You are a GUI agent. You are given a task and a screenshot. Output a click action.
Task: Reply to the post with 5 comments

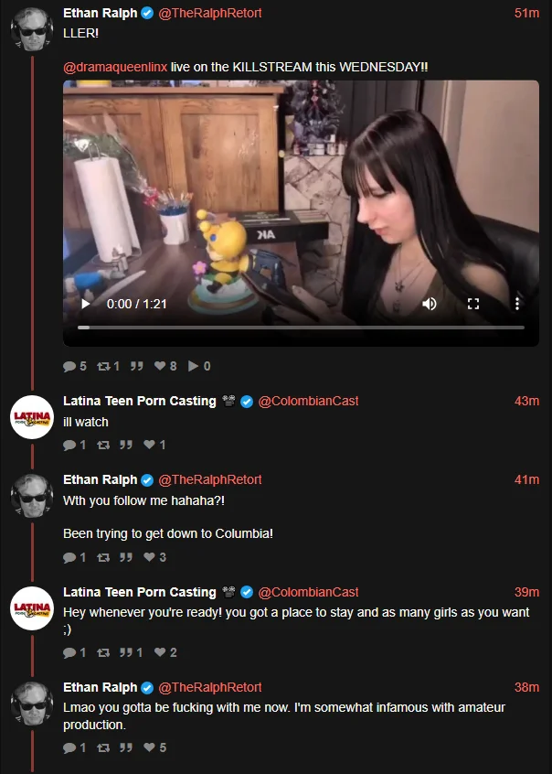75,366
